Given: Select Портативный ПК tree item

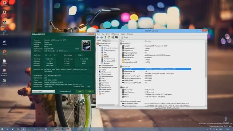Looking at the screenshot, I should point(108,61).
